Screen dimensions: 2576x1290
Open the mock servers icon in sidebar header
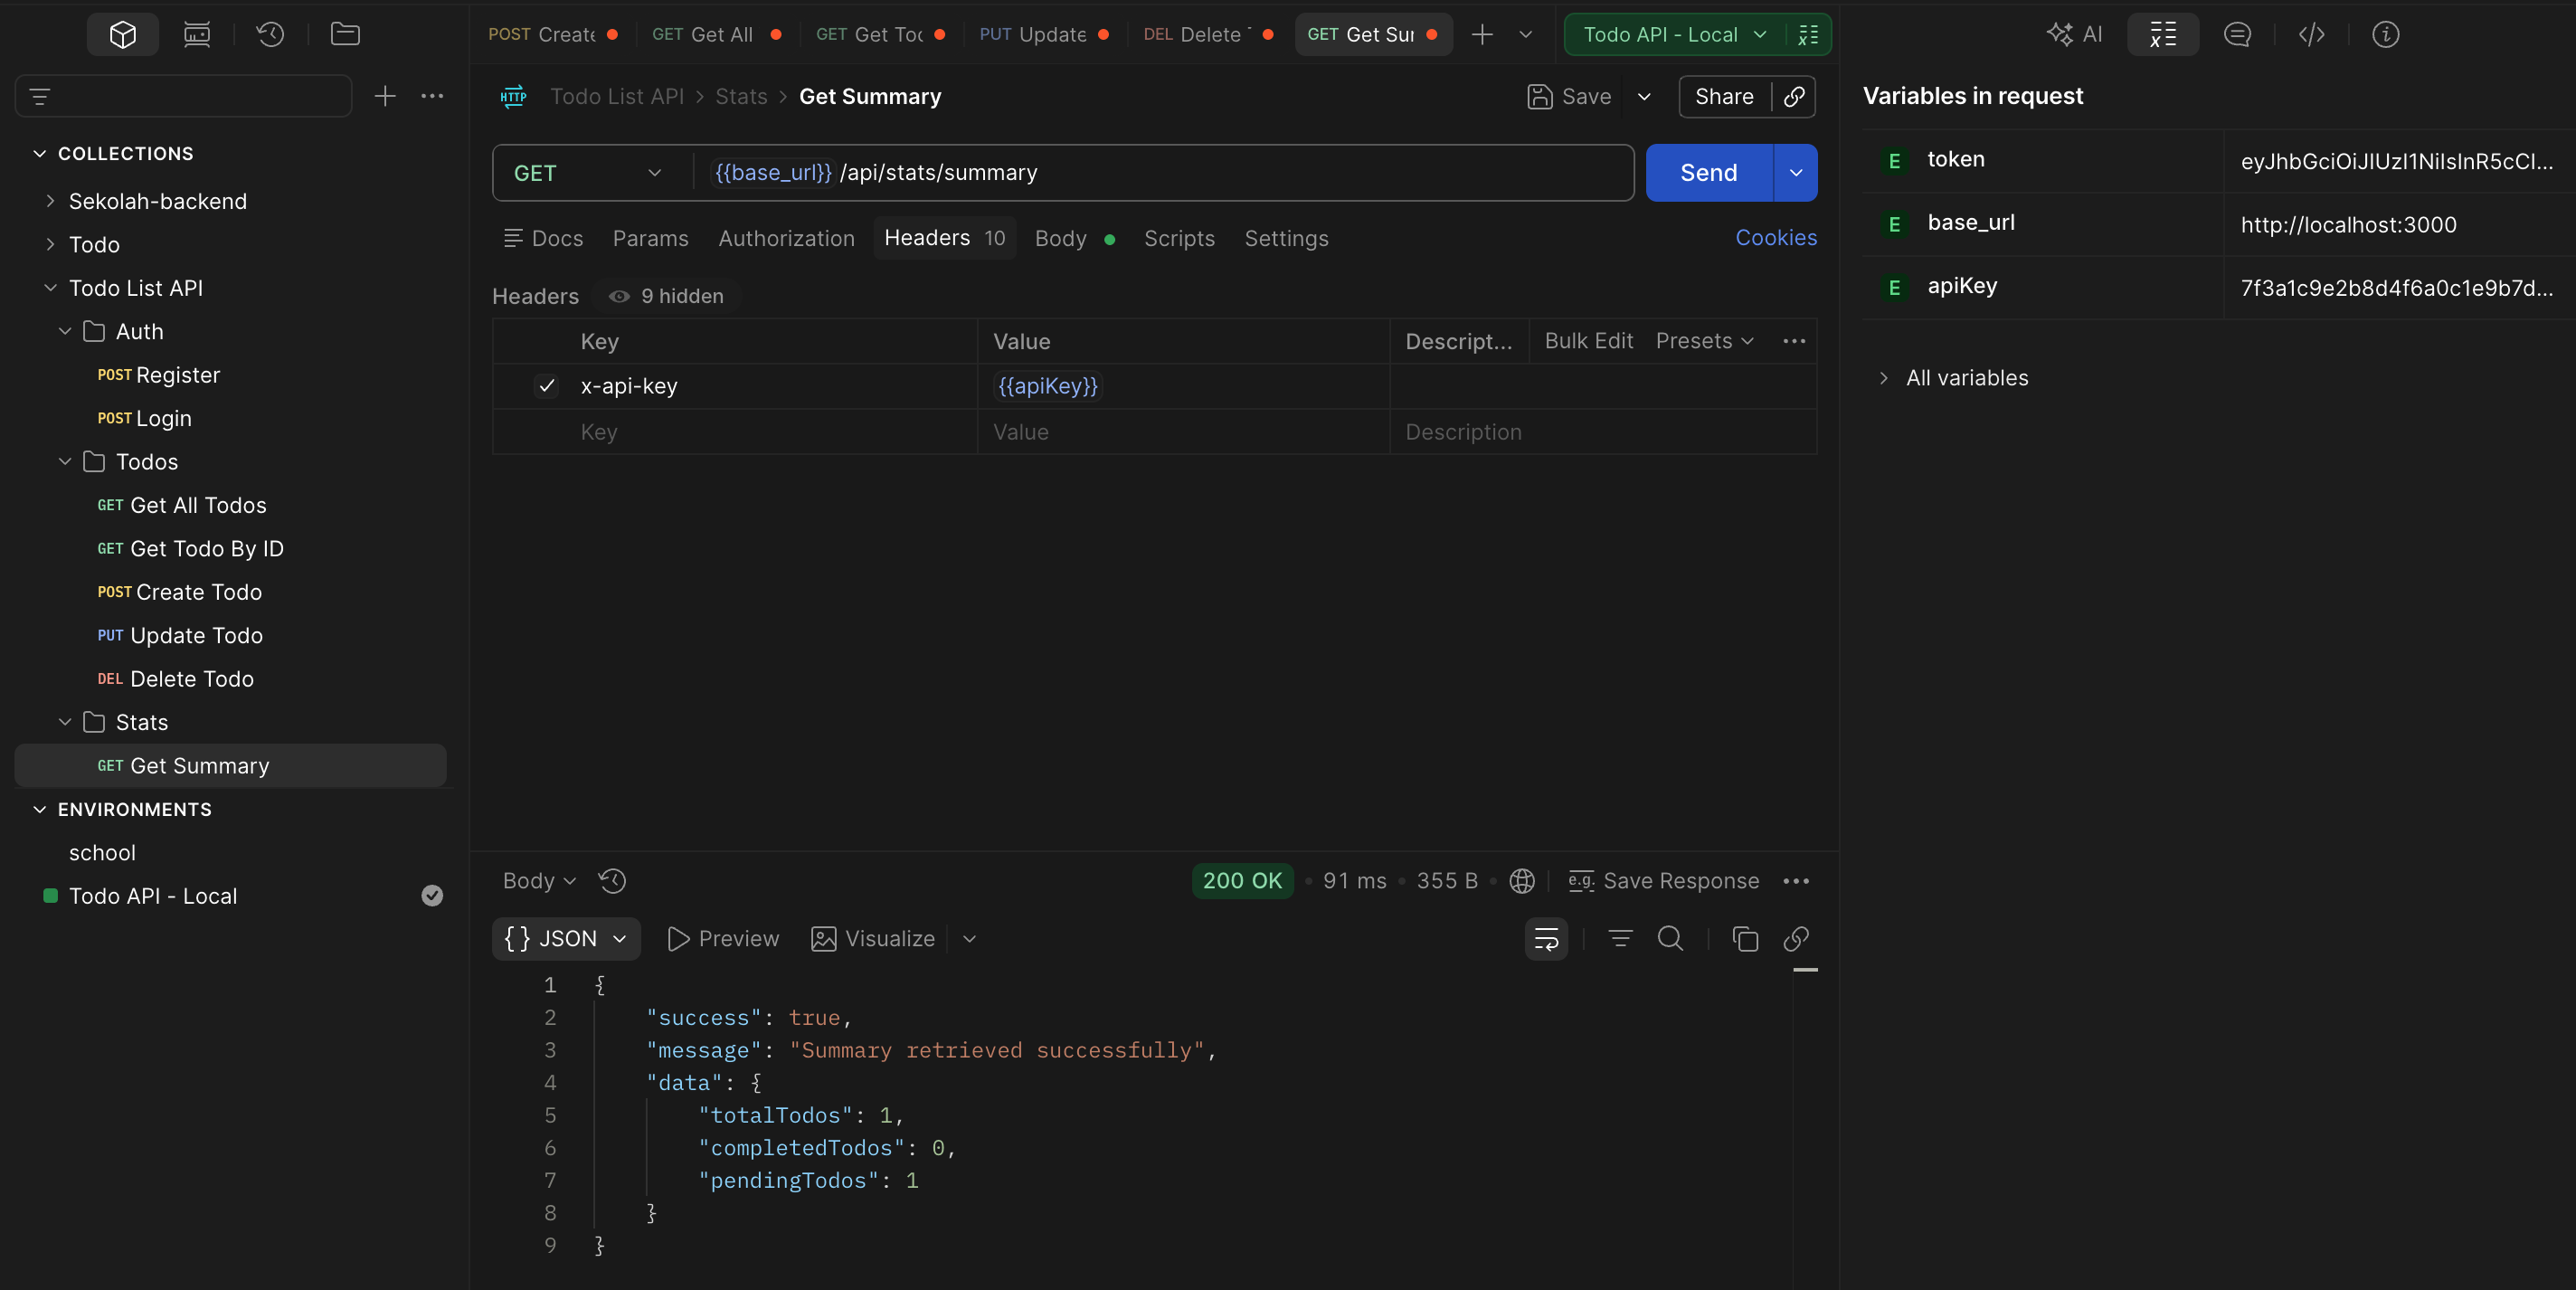click(197, 34)
